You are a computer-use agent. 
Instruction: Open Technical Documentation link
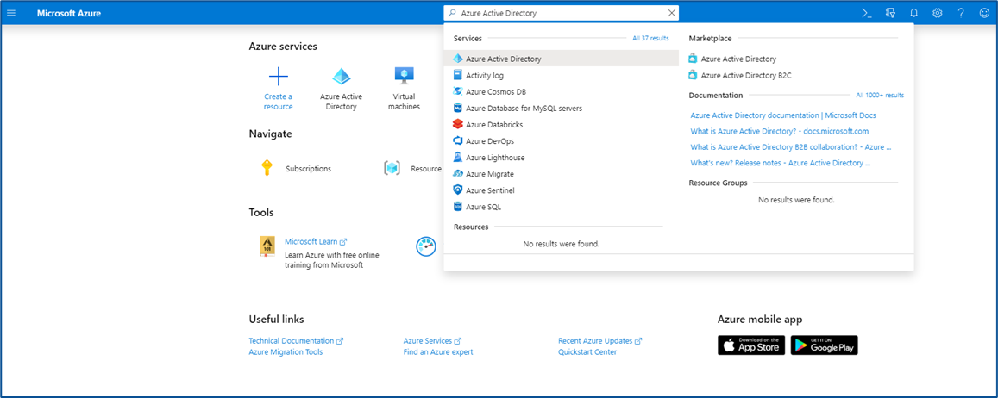click(x=296, y=341)
